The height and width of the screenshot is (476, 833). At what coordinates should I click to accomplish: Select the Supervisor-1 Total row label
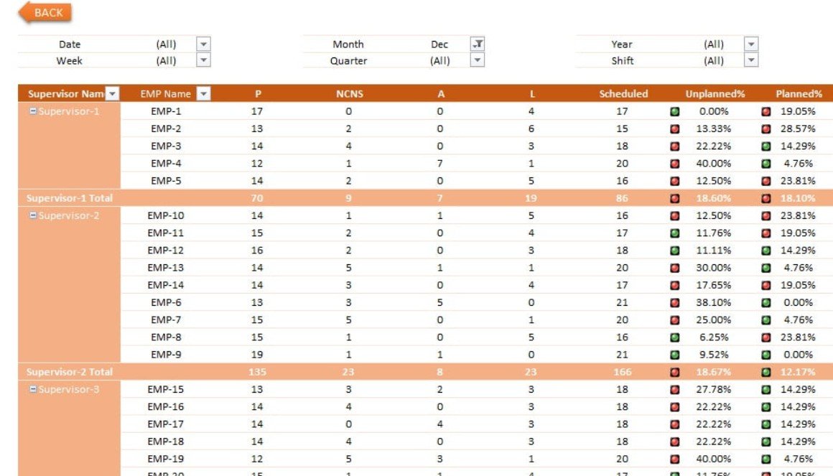70,198
